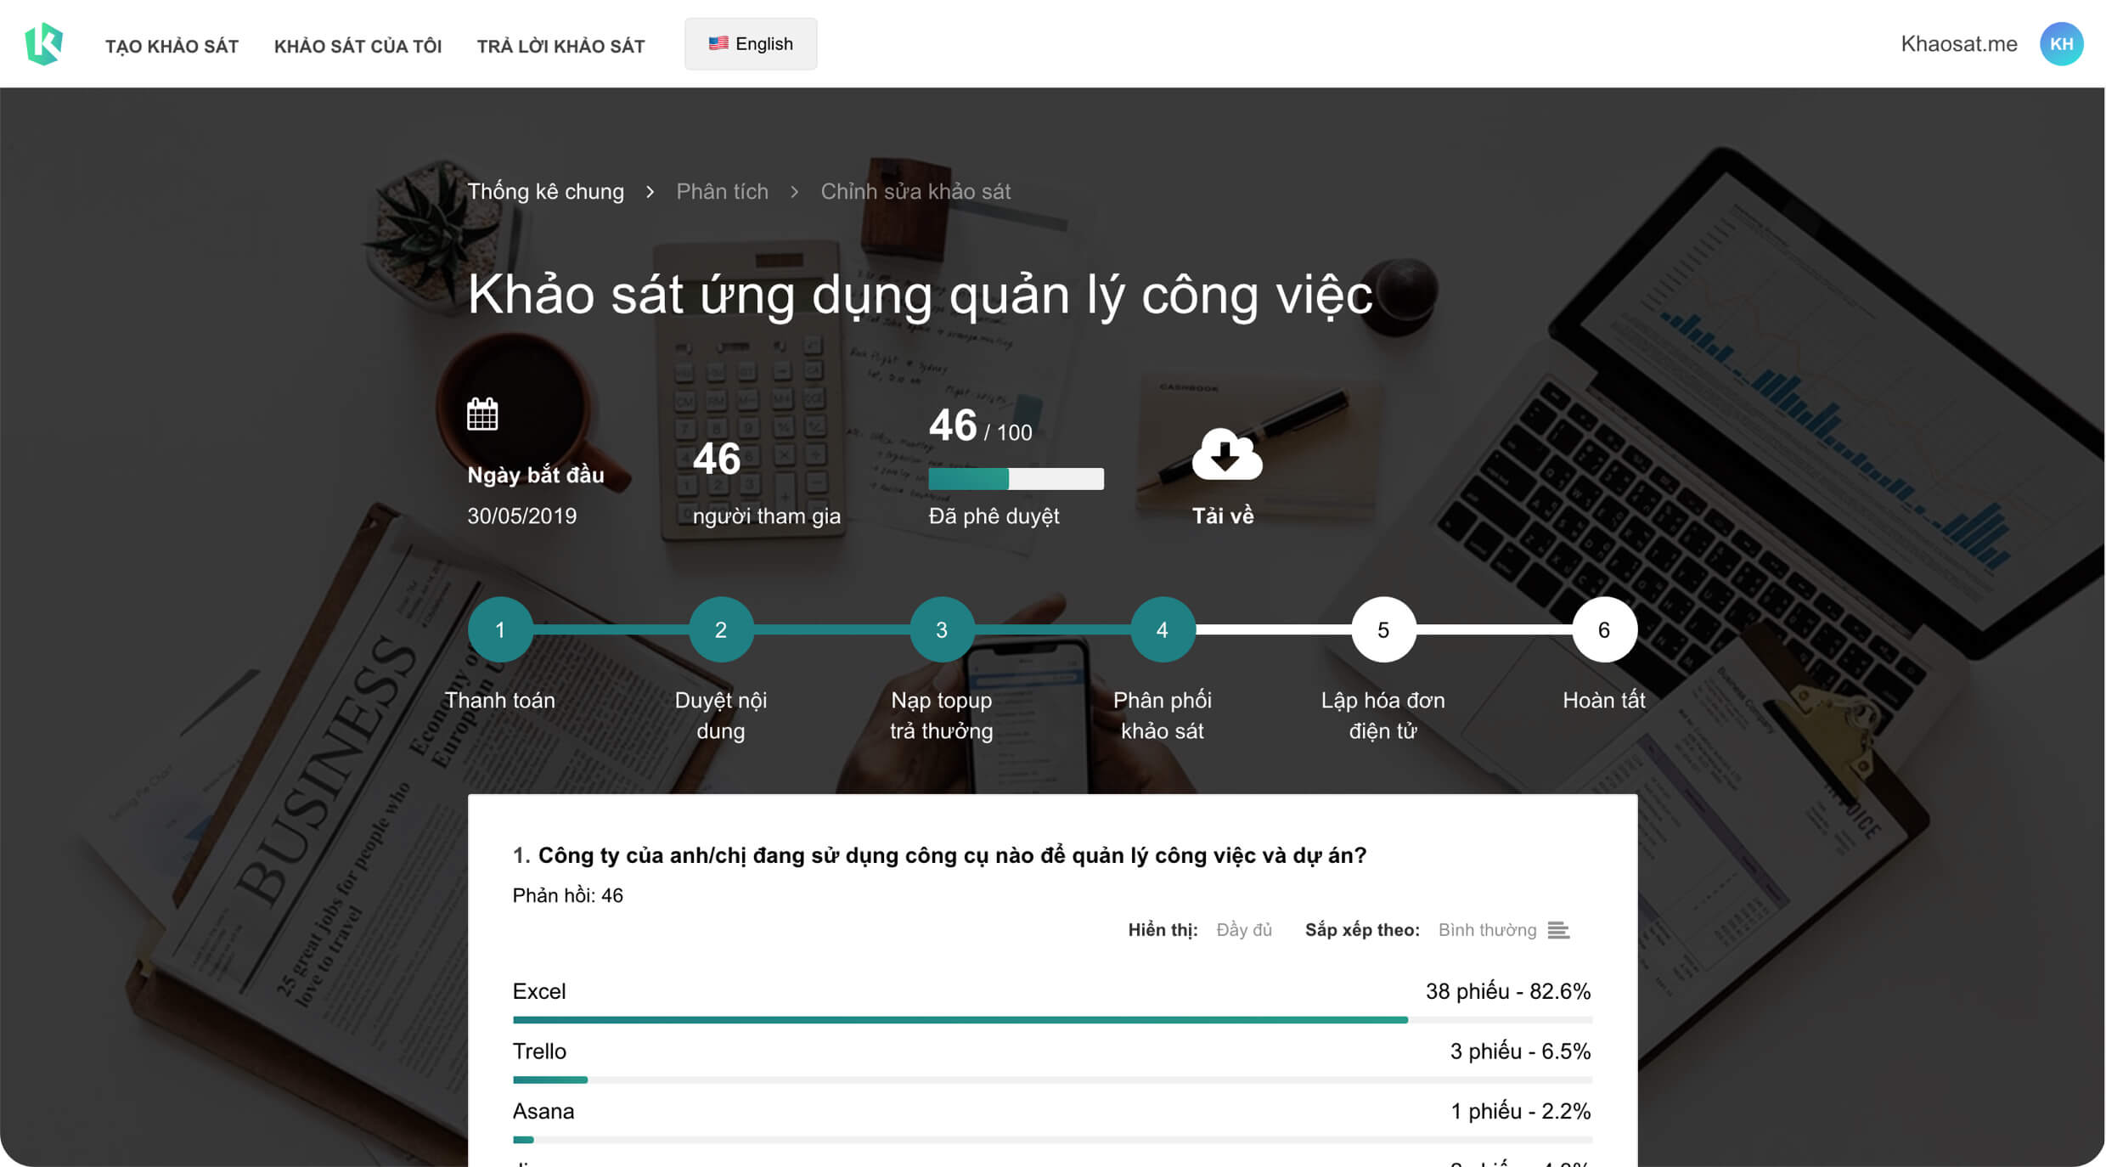Click step 4 Phân phối khảo sát circle icon
Screen dimensions: 2106x1167
coord(1161,628)
